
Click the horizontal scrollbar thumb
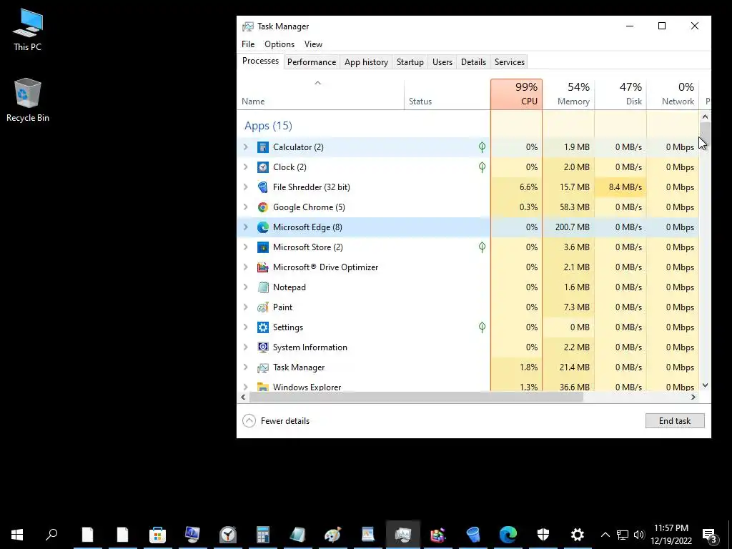click(416, 397)
